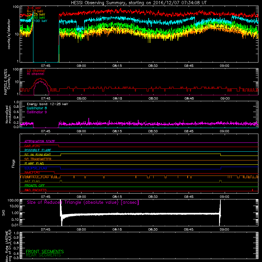Click the 08:45 label under the modulation panel
Screen dimensions: 262x262
tap(189, 131)
